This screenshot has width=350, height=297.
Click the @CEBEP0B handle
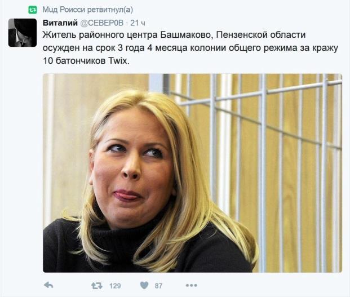[101, 23]
